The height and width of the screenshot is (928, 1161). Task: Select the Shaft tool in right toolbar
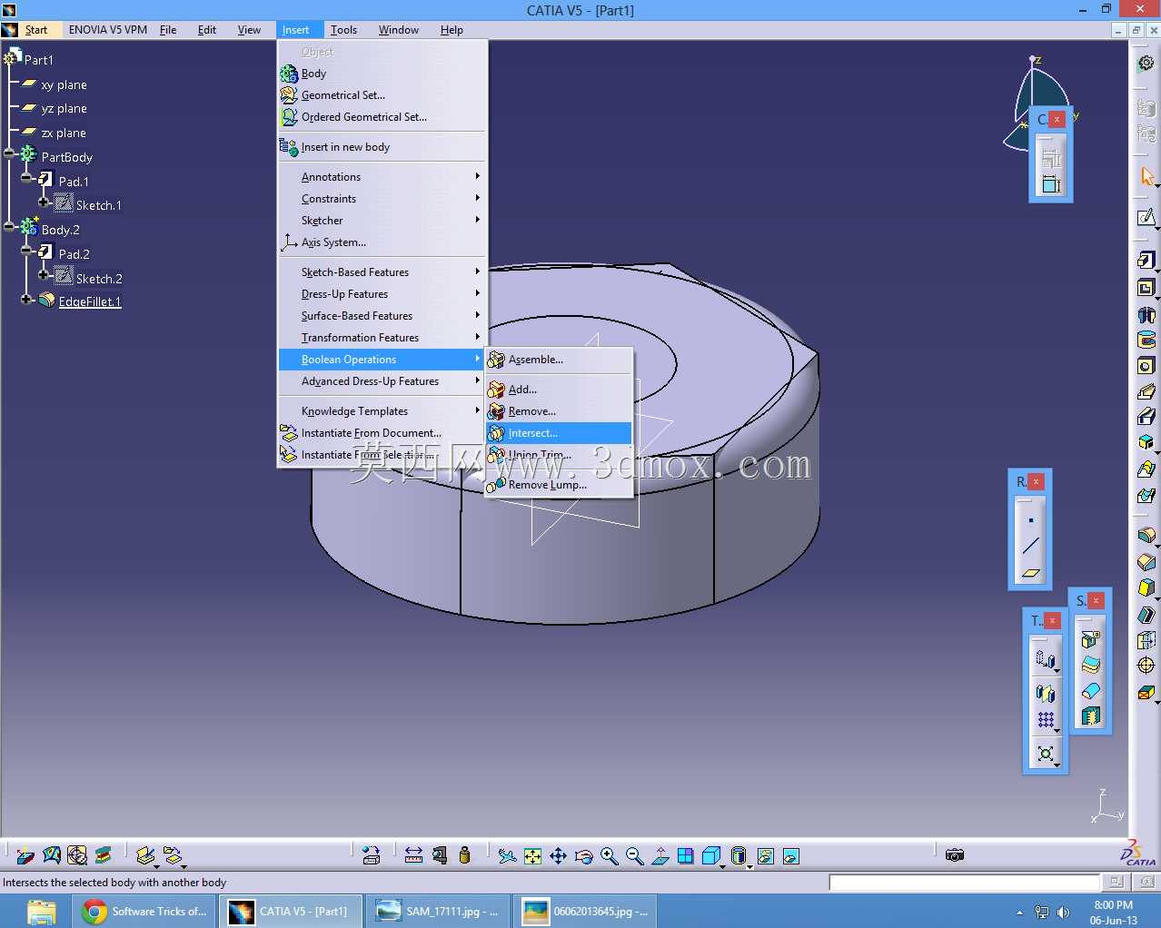point(1146,314)
